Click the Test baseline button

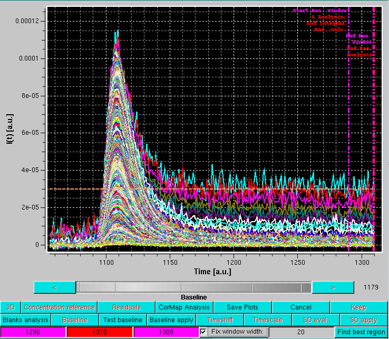click(x=122, y=320)
